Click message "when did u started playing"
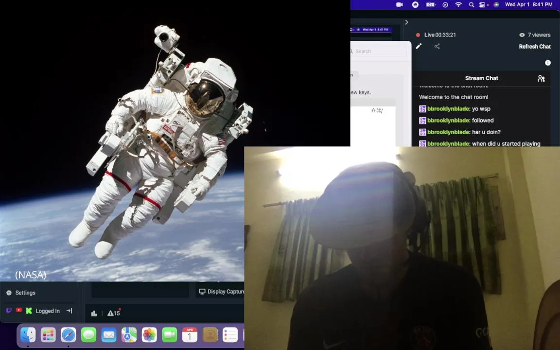The width and height of the screenshot is (560, 350). point(506,143)
